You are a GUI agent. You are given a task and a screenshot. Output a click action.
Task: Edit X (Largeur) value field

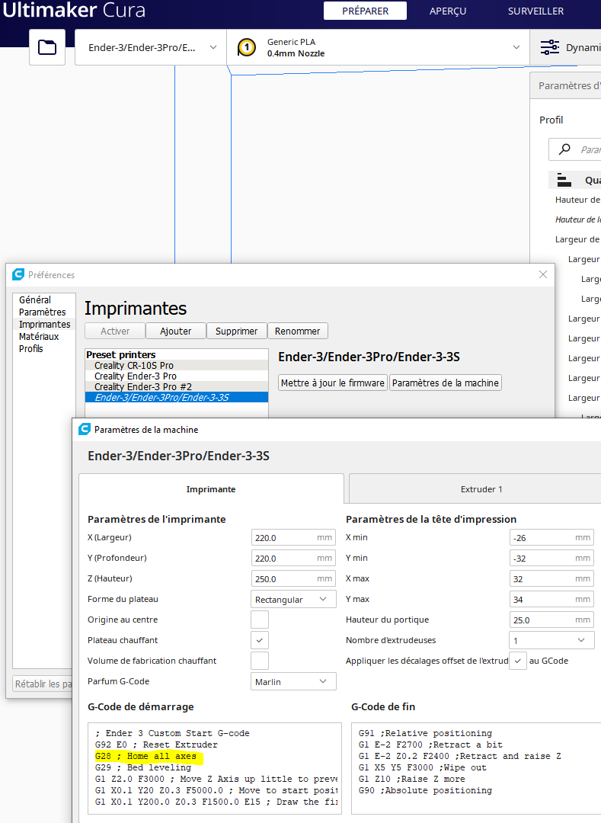[293, 537]
